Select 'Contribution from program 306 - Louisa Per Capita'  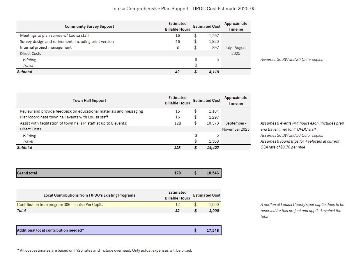(60, 204)
